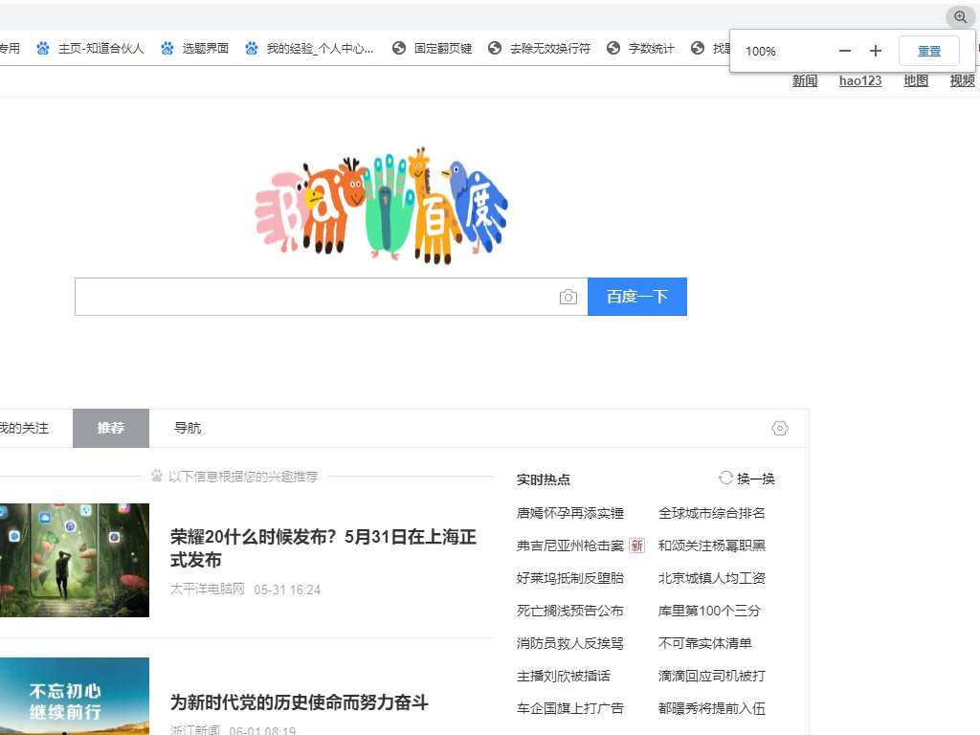The height and width of the screenshot is (735, 980).
Task: Click the 不忘初心 article thumbnail
Action: pyautogui.click(x=75, y=699)
